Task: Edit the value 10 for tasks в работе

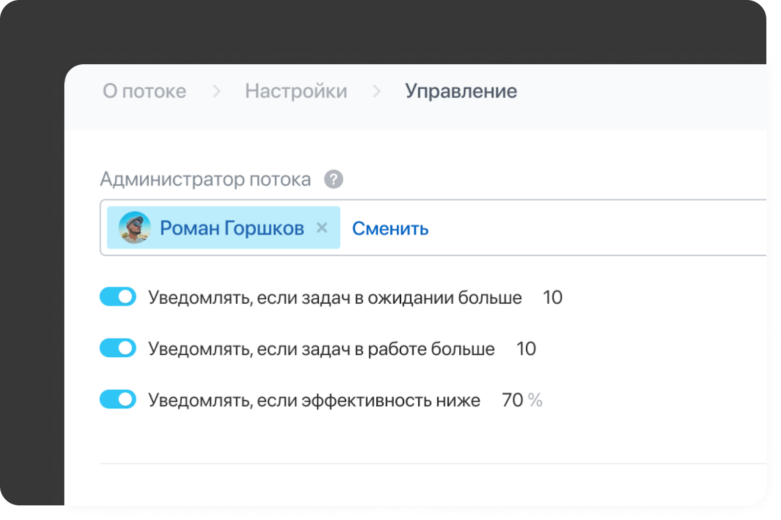Action: click(526, 348)
